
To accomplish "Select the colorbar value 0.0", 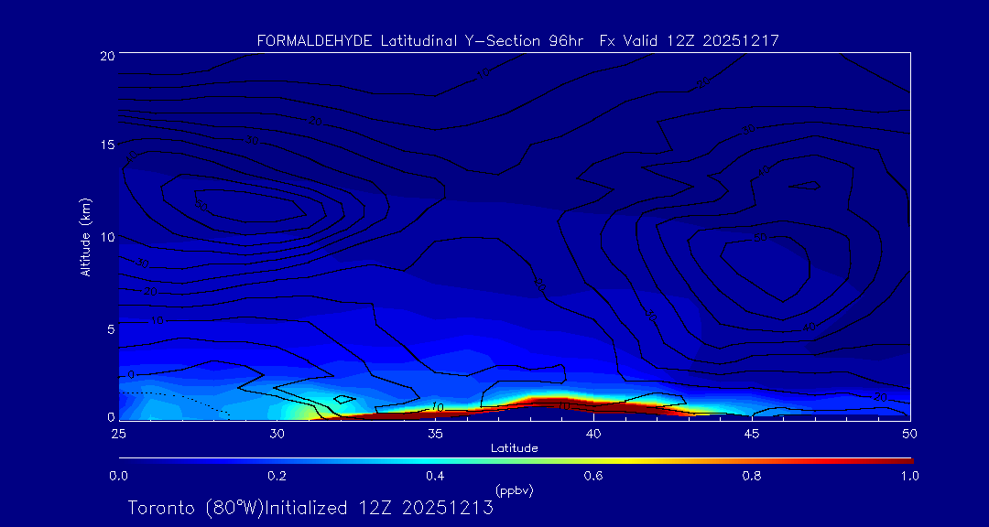I will (x=118, y=476).
